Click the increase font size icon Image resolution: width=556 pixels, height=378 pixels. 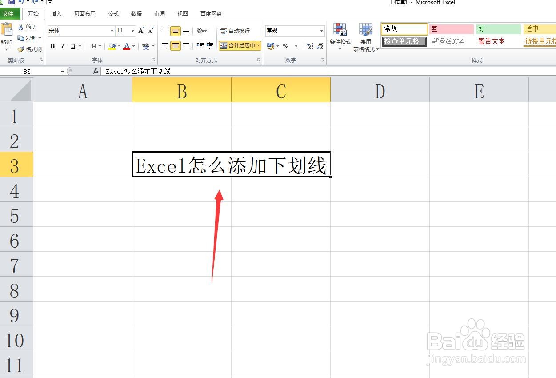(x=140, y=30)
